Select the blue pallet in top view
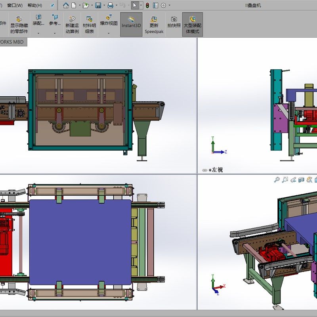 coord(80,242)
